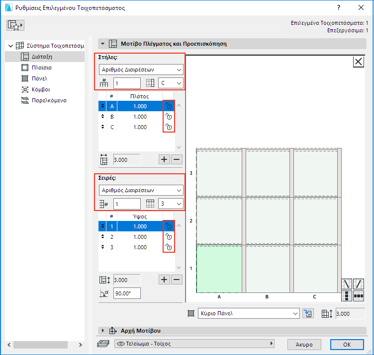Select Πάνελ in the settings tree
Screen dimensions: 374x355
pyautogui.click(x=40, y=78)
